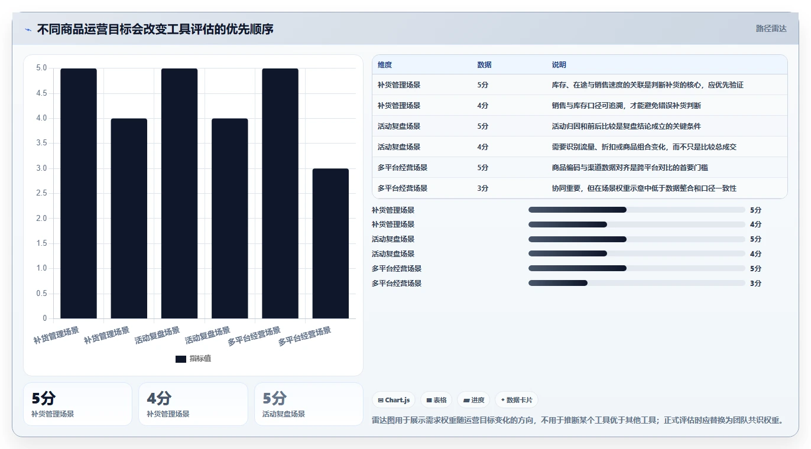Click the 补货管理场景 chart bar valued 4.0
Viewport: 811px width, 449px height.
tap(129, 219)
